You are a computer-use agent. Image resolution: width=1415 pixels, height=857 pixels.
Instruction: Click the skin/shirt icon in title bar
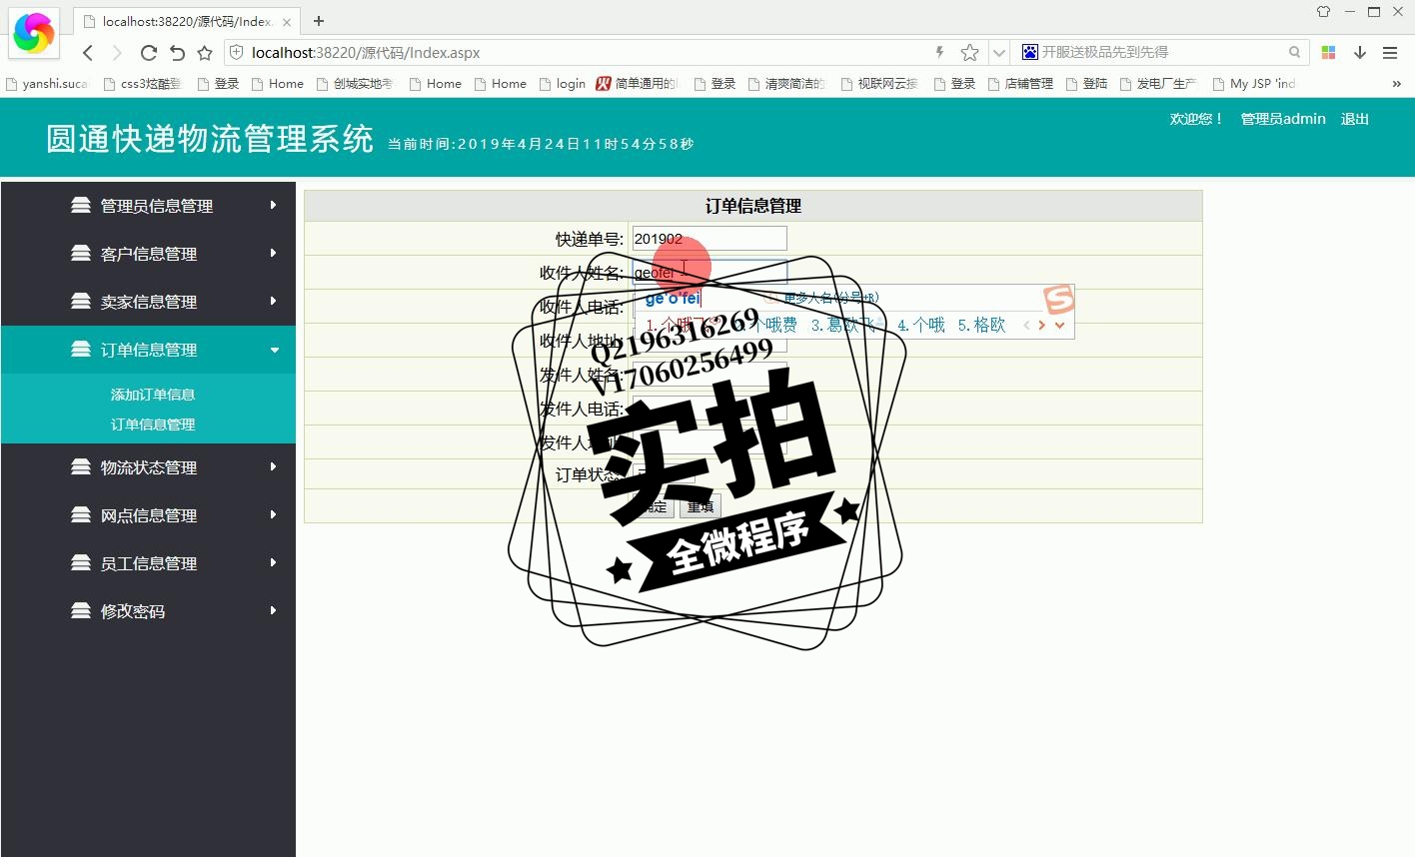pos(1323,12)
